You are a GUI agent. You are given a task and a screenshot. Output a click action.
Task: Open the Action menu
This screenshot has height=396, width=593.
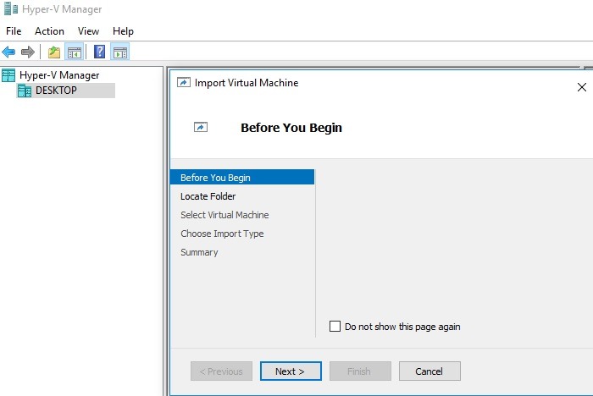49,31
